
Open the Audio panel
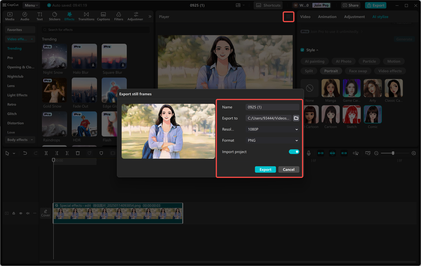(25, 16)
